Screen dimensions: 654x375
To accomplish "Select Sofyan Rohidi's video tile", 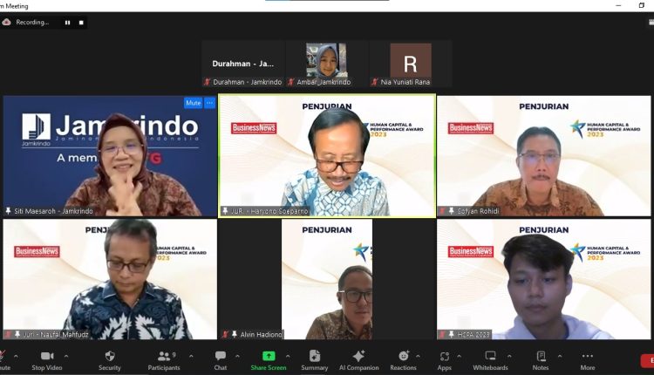I will click(544, 155).
